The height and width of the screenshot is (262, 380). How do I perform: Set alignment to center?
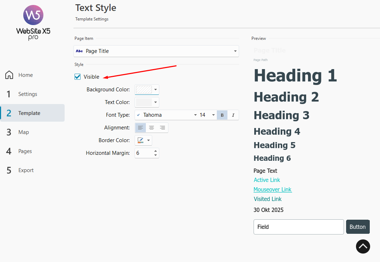click(152, 128)
